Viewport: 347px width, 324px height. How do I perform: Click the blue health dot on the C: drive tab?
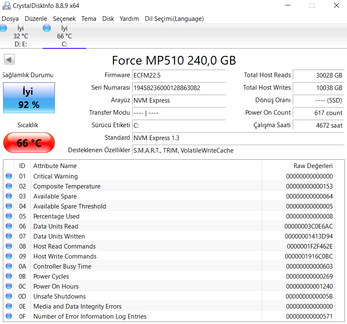pyautogui.click(x=46, y=28)
